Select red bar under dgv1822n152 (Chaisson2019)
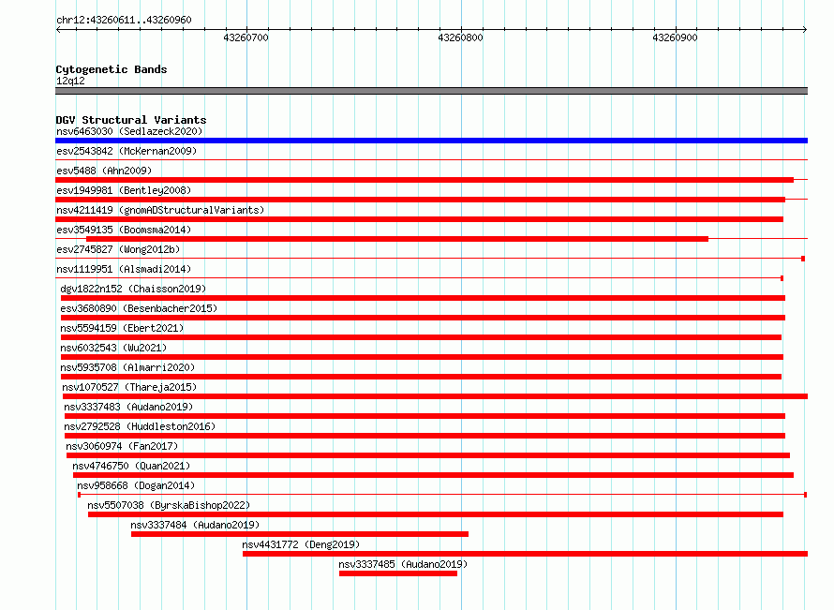834x610 pixels. coord(423,298)
